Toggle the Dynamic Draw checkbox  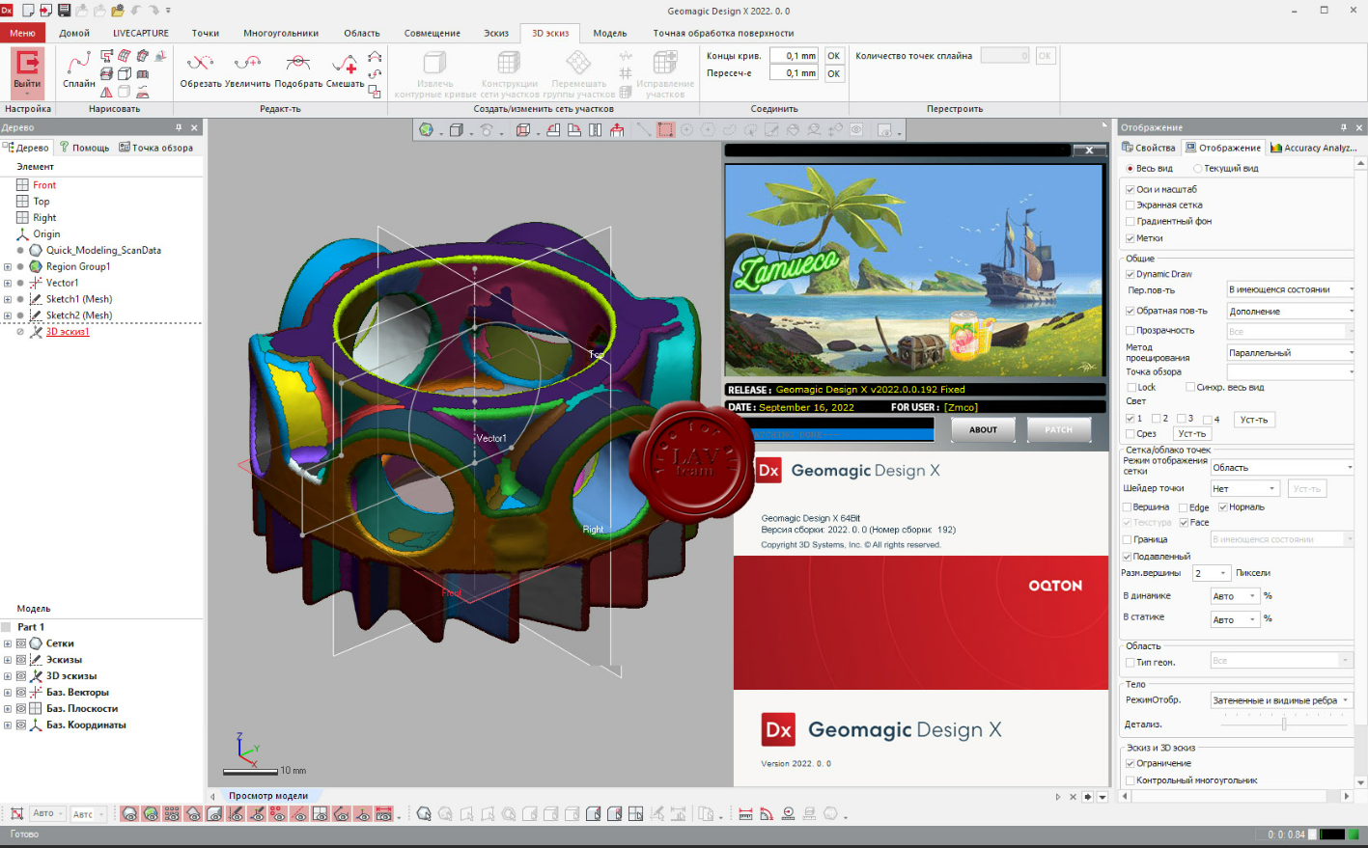tap(1131, 274)
